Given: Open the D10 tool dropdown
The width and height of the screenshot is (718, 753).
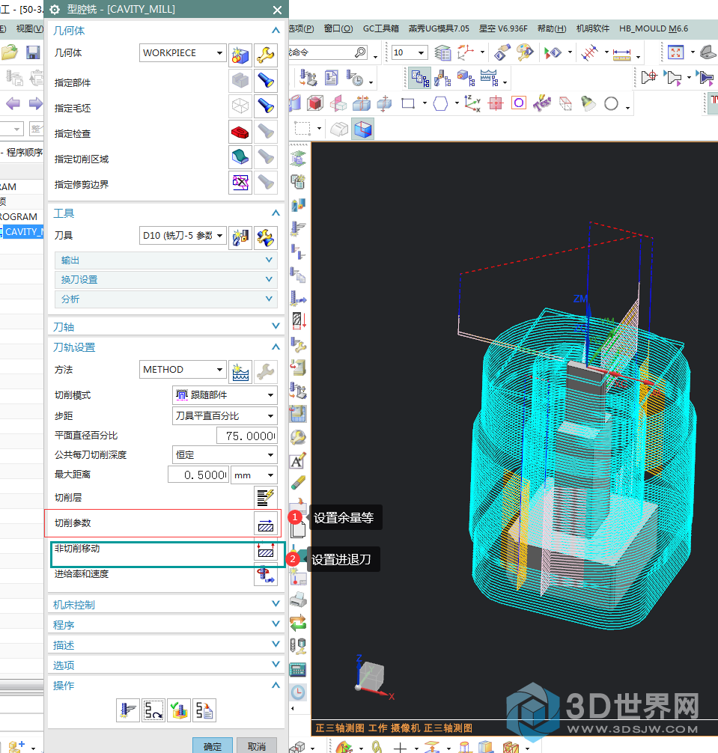Looking at the screenshot, I should [219, 235].
